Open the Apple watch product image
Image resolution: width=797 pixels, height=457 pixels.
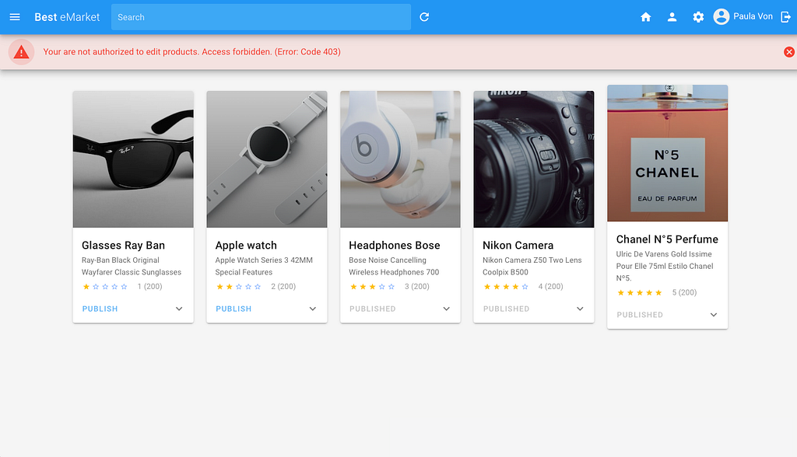tap(267, 159)
